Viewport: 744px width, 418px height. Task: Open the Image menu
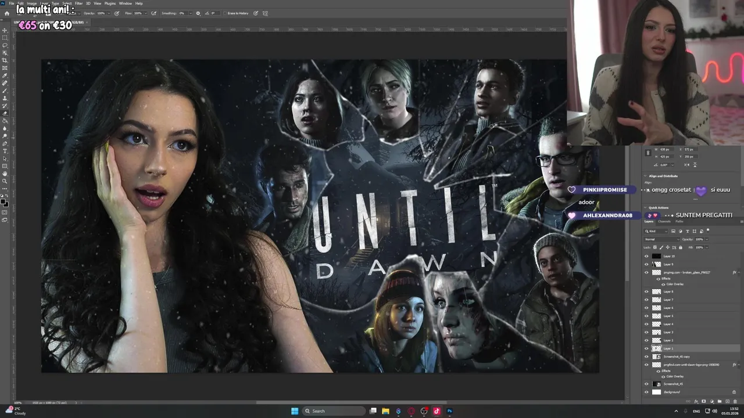(x=32, y=3)
